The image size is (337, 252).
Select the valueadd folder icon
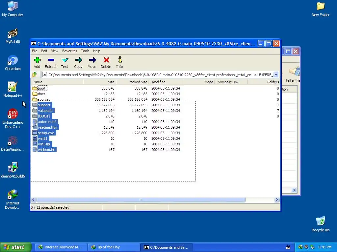point(35,111)
